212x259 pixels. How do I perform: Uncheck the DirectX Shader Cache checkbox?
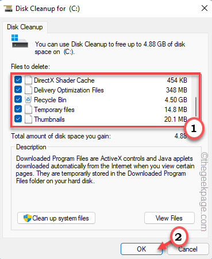pyautogui.click(x=18, y=80)
